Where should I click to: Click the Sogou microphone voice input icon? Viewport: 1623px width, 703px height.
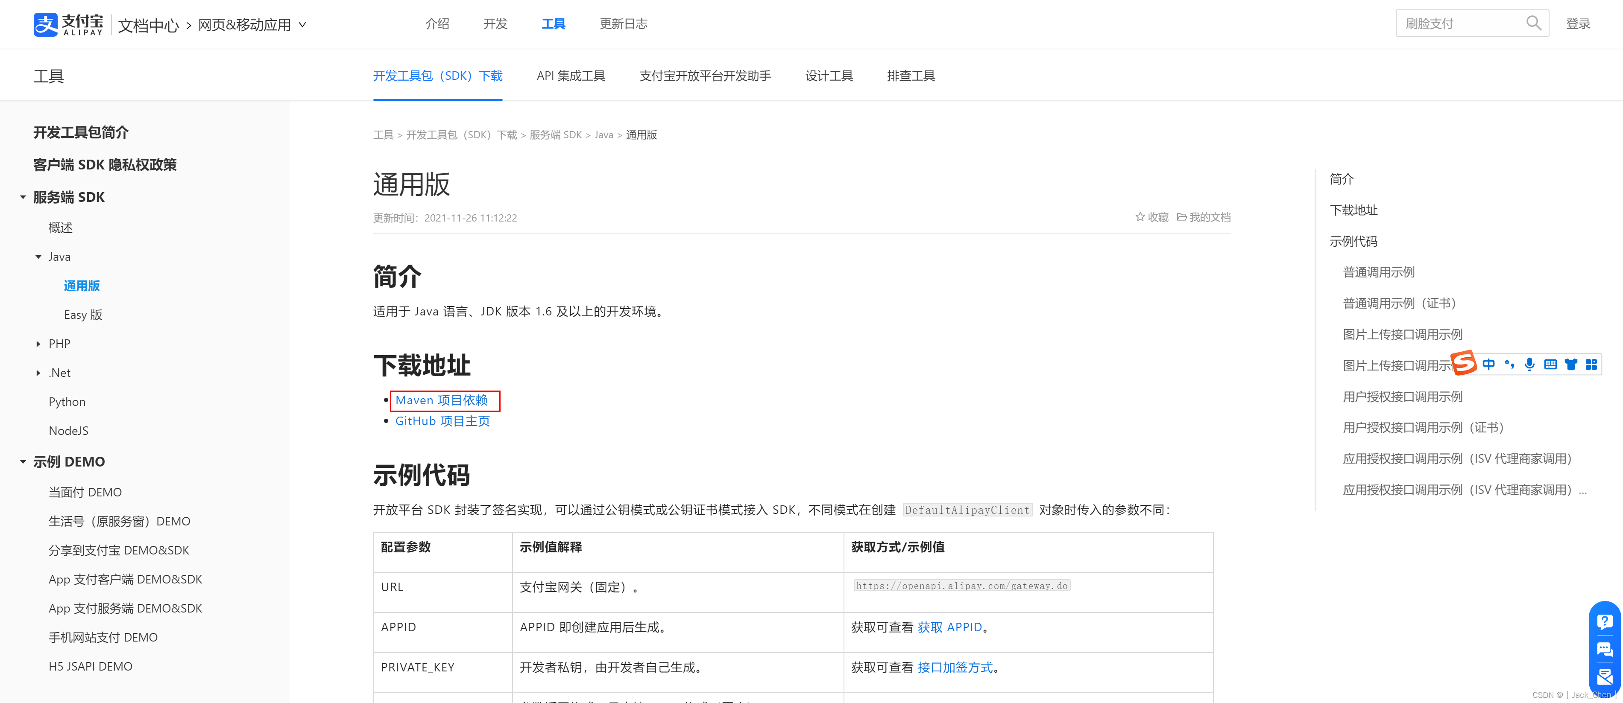coord(1529,364)
